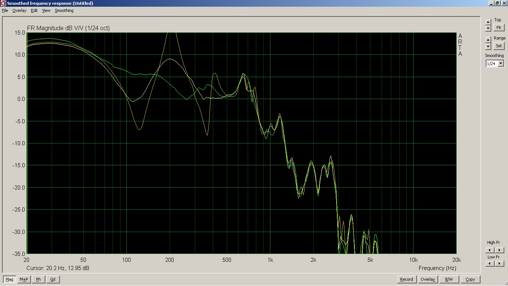
Task: Click the 1k frequency axis label
Action: click(270, 260)
